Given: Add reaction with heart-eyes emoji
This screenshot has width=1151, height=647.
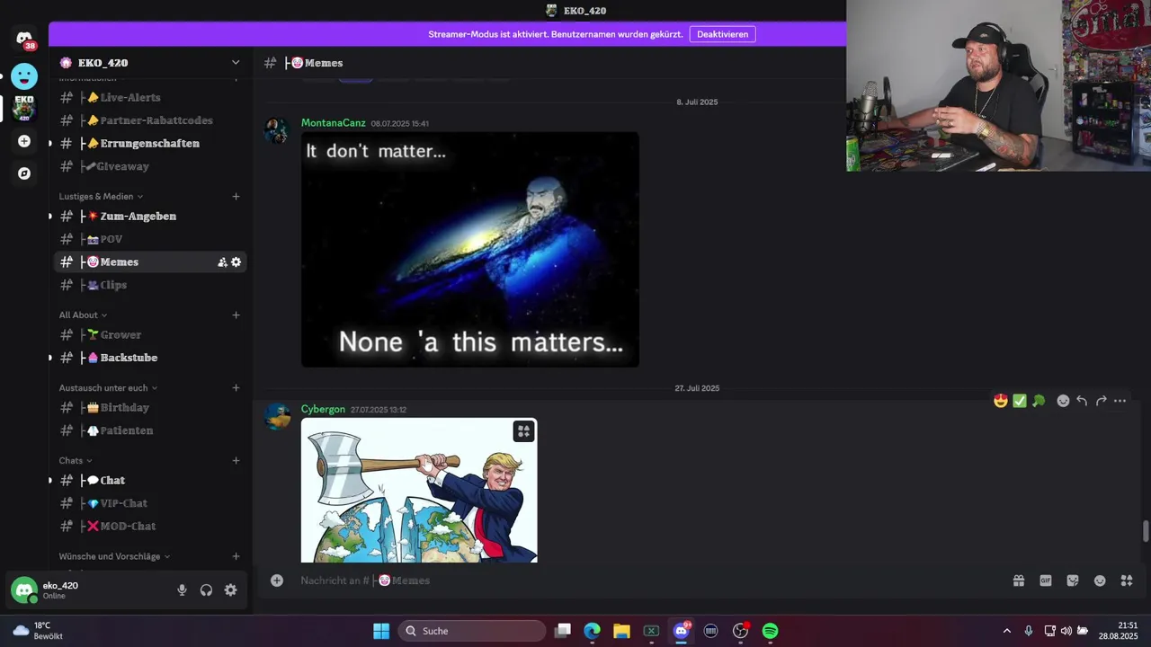Looking at the screenshot, I should click(x=1001, y=401).
